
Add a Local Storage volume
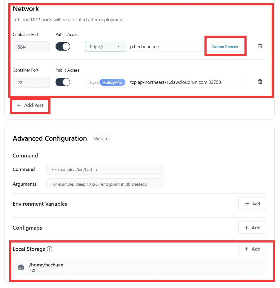pos(252,249)
